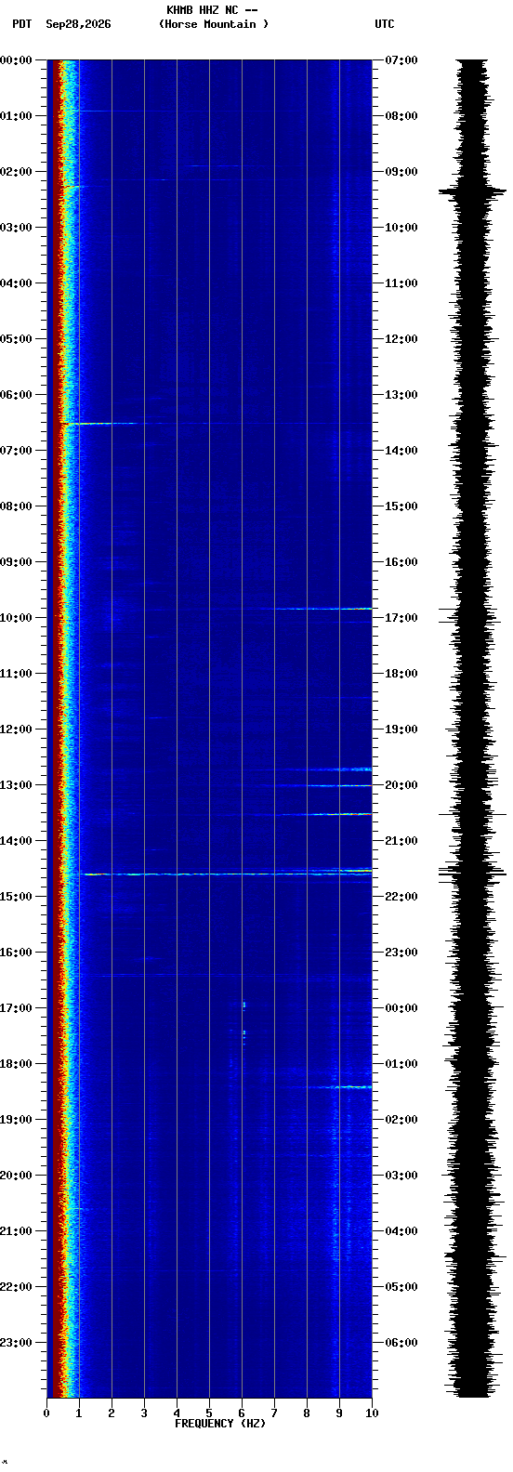Click the UTC timezone label
513x1472 pixels.
(x=385, y=24)
